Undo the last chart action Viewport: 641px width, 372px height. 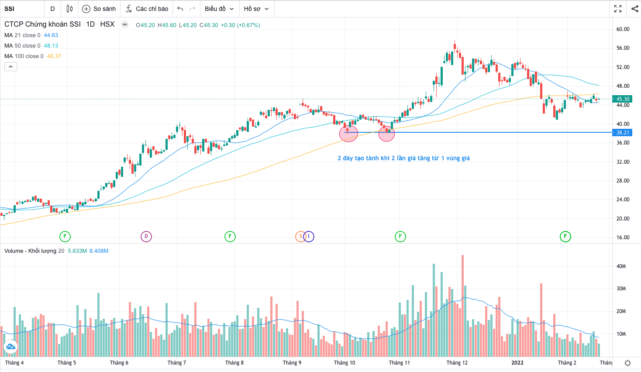(x=180, y=9)
